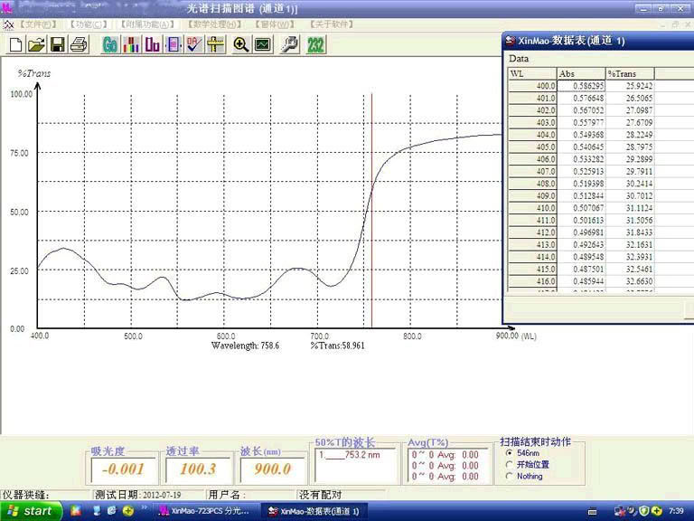Open the 数学处理(H) menu
The height and width of the screenshot is (521, 694).
(x=213, y=24)
